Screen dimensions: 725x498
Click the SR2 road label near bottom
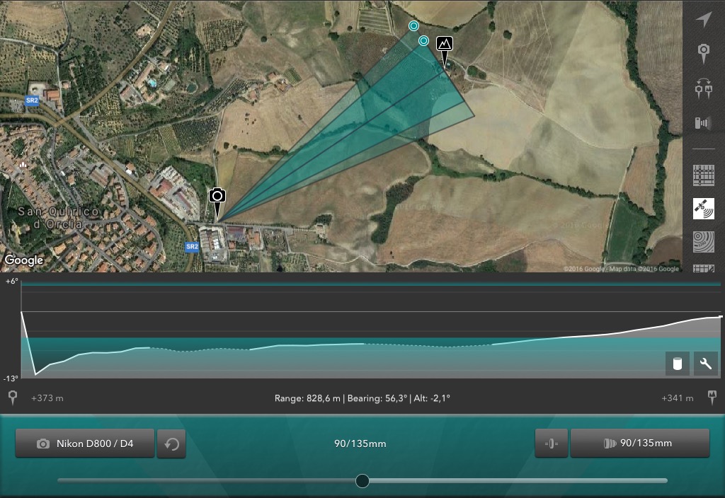click(192, 247)
